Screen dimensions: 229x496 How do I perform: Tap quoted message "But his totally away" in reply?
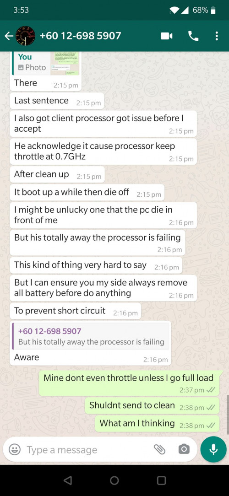click(x=91, y=336)
